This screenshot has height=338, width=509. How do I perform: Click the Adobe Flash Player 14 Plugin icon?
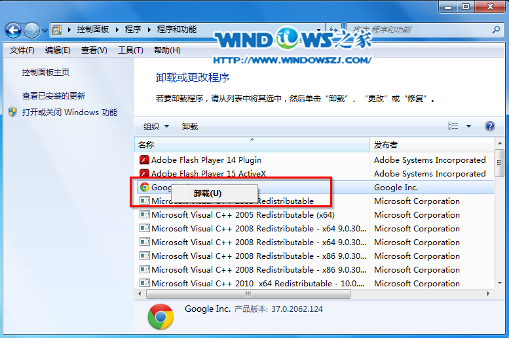(x=144, y=160)
